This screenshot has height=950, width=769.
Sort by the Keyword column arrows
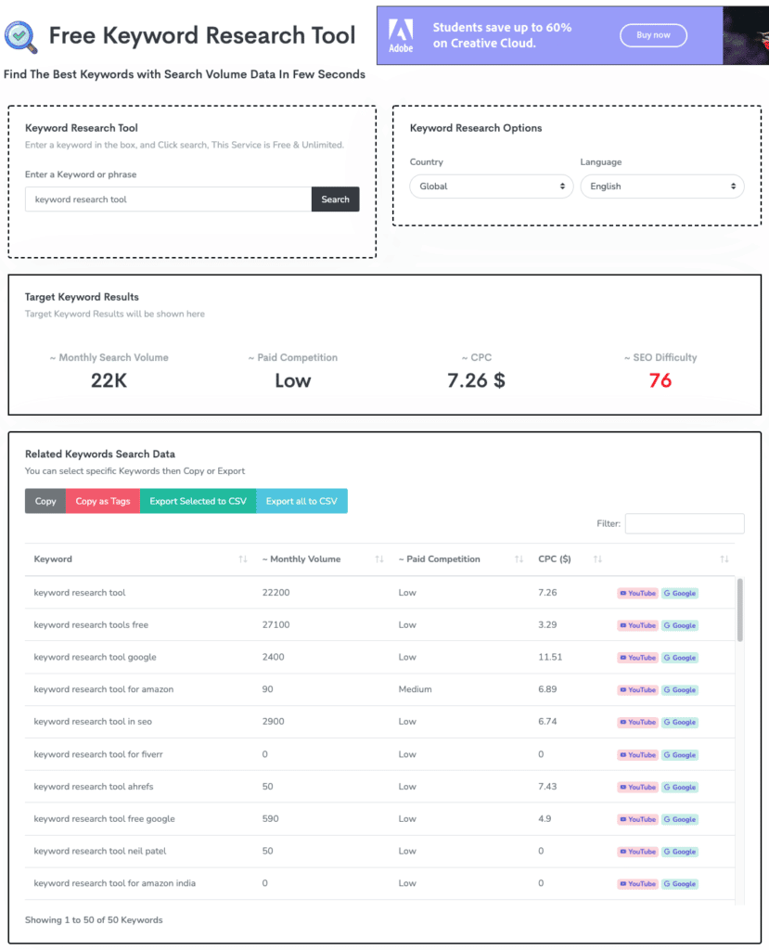(x=243, y=559)
